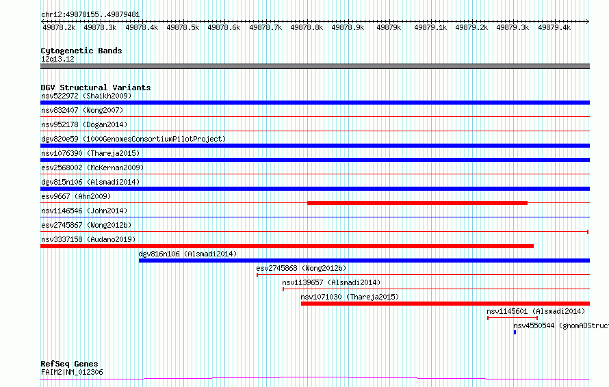Screen dimensions: 609x387
Task: Click the 49878.8k ruler tick label
Action: pos(307,27)
